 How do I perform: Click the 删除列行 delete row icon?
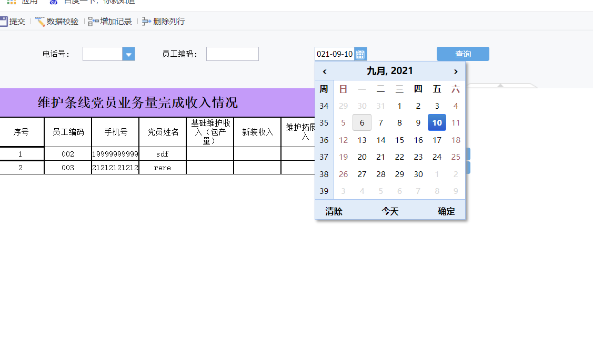pyautogui.click(x=147, y=22)
